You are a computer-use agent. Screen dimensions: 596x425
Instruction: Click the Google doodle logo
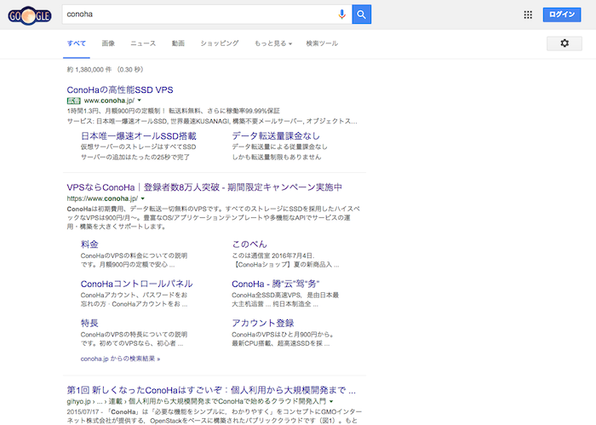[30, 14]
